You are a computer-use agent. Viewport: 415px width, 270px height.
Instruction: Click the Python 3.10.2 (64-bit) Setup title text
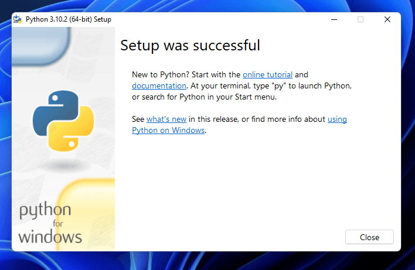pos(68,19)
